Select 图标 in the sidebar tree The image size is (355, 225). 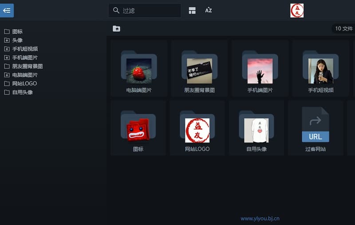click(17, 31)
